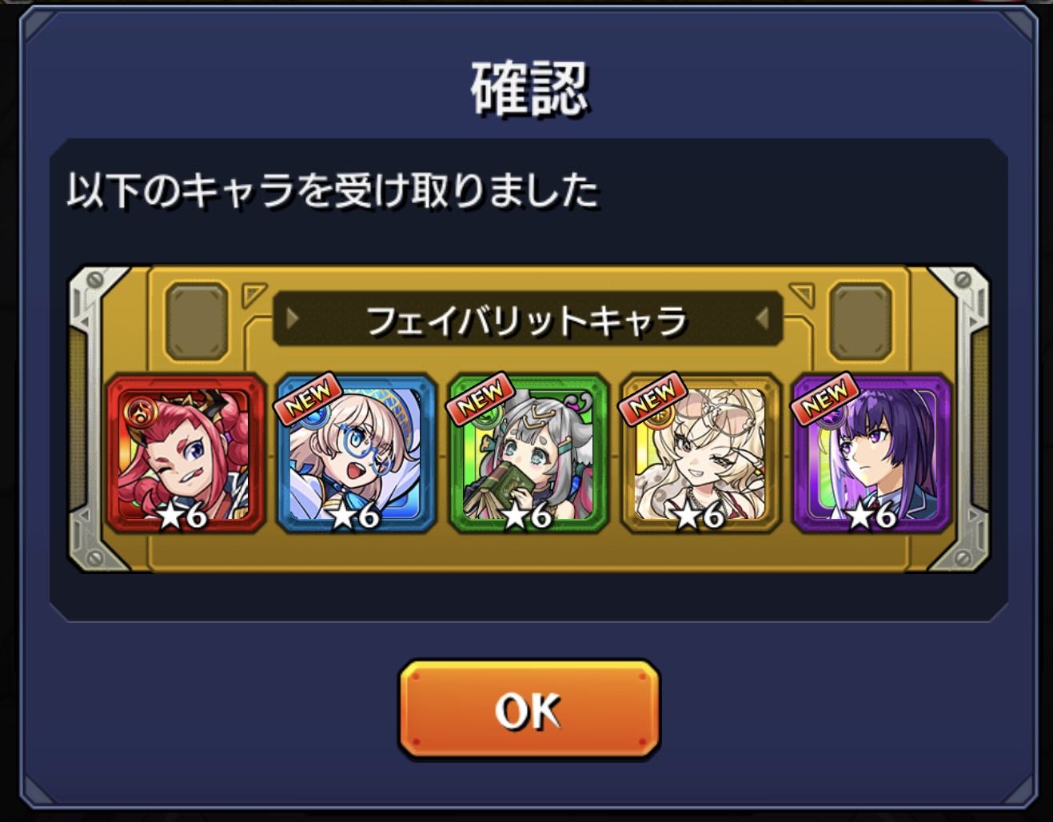Image resolution: width=1053 pixels, height=822 pixels.
Task: Click the left arrow beside フェイバリットキャラ
Action: coord(293,319)
